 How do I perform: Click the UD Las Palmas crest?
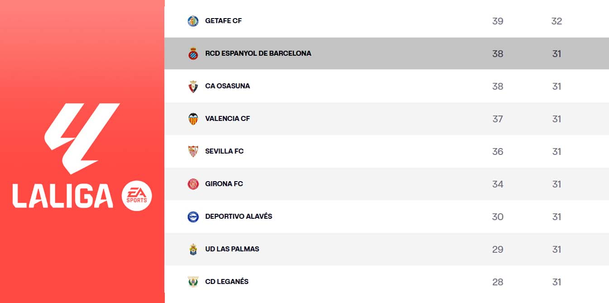click(193, 249)
